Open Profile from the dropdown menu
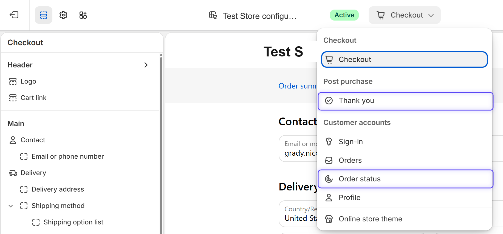The height and width of the screenshot is (234, 503). 405,198
